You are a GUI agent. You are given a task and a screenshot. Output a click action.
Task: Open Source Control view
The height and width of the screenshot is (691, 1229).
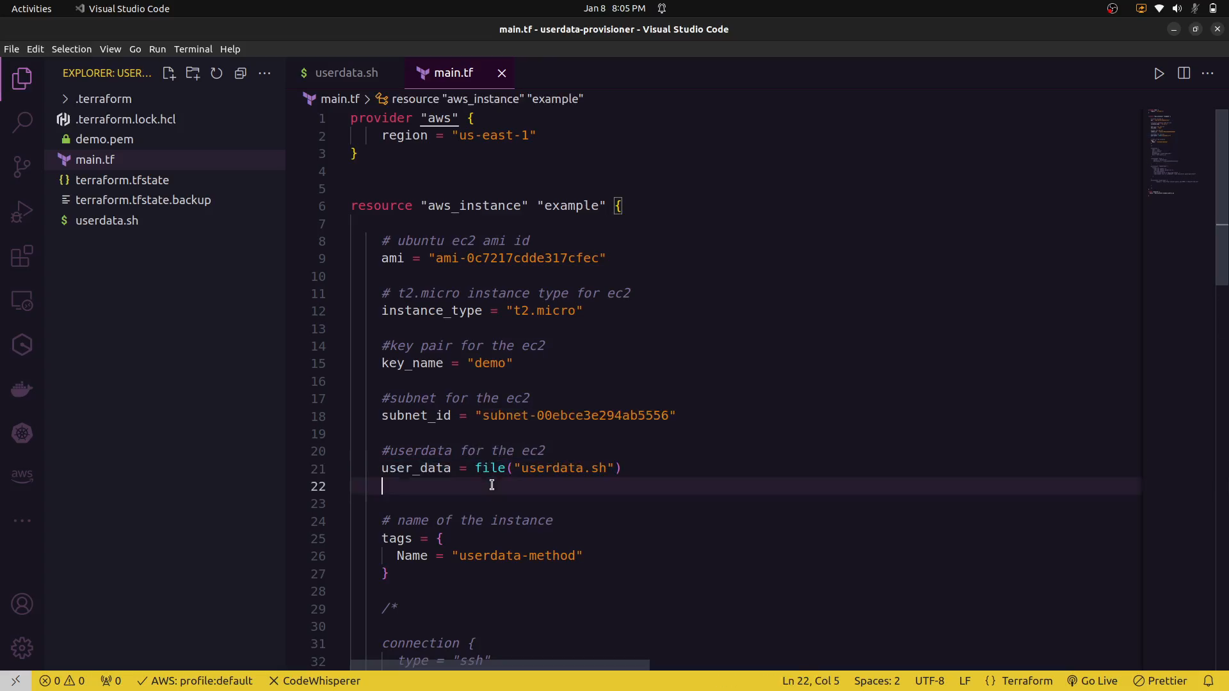(22, 167)
